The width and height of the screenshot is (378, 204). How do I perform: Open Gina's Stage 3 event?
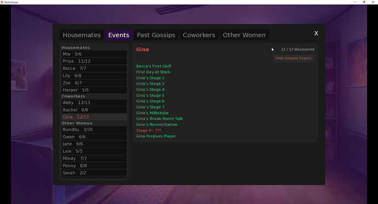(x=150, y=84)
